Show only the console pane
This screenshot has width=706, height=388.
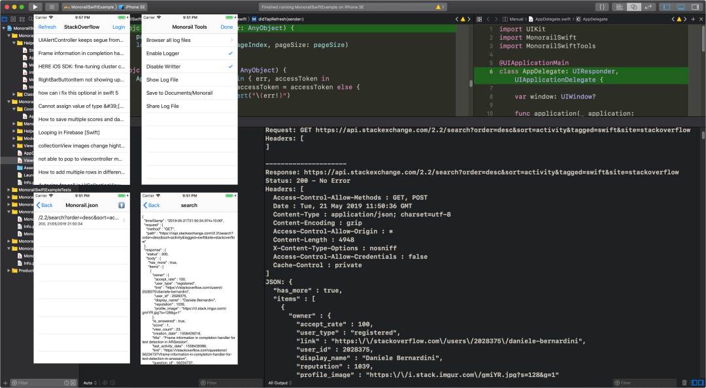point(701,383)
